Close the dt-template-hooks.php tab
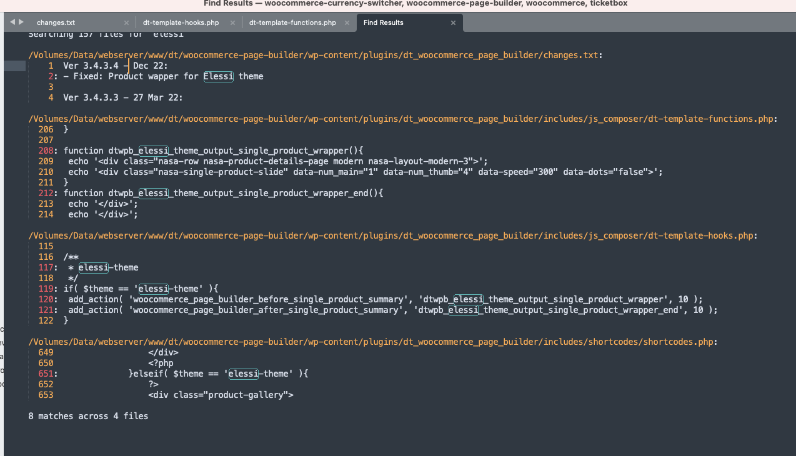 coord(233,23)
